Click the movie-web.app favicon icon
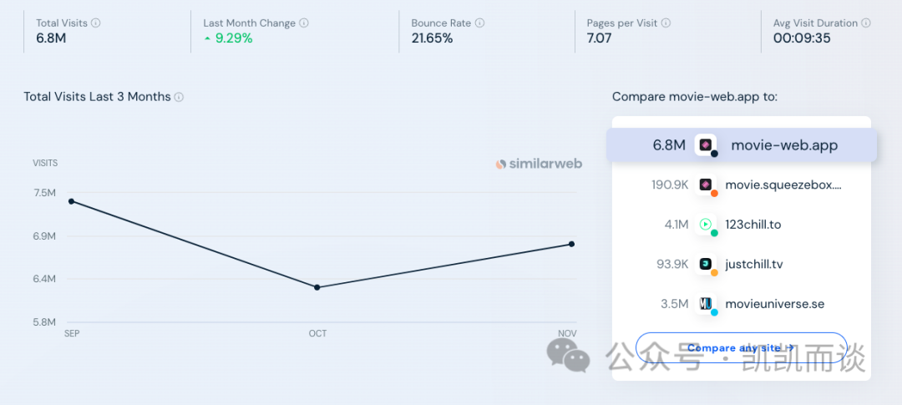The image size is (902, 405). pos(707,145)
